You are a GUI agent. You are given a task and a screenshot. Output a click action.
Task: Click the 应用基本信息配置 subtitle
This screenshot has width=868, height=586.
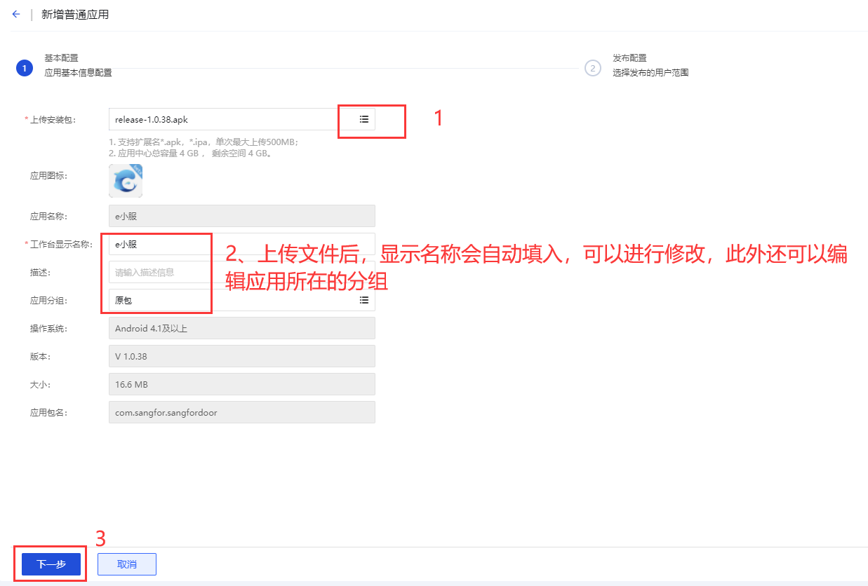tap(78, 73)
